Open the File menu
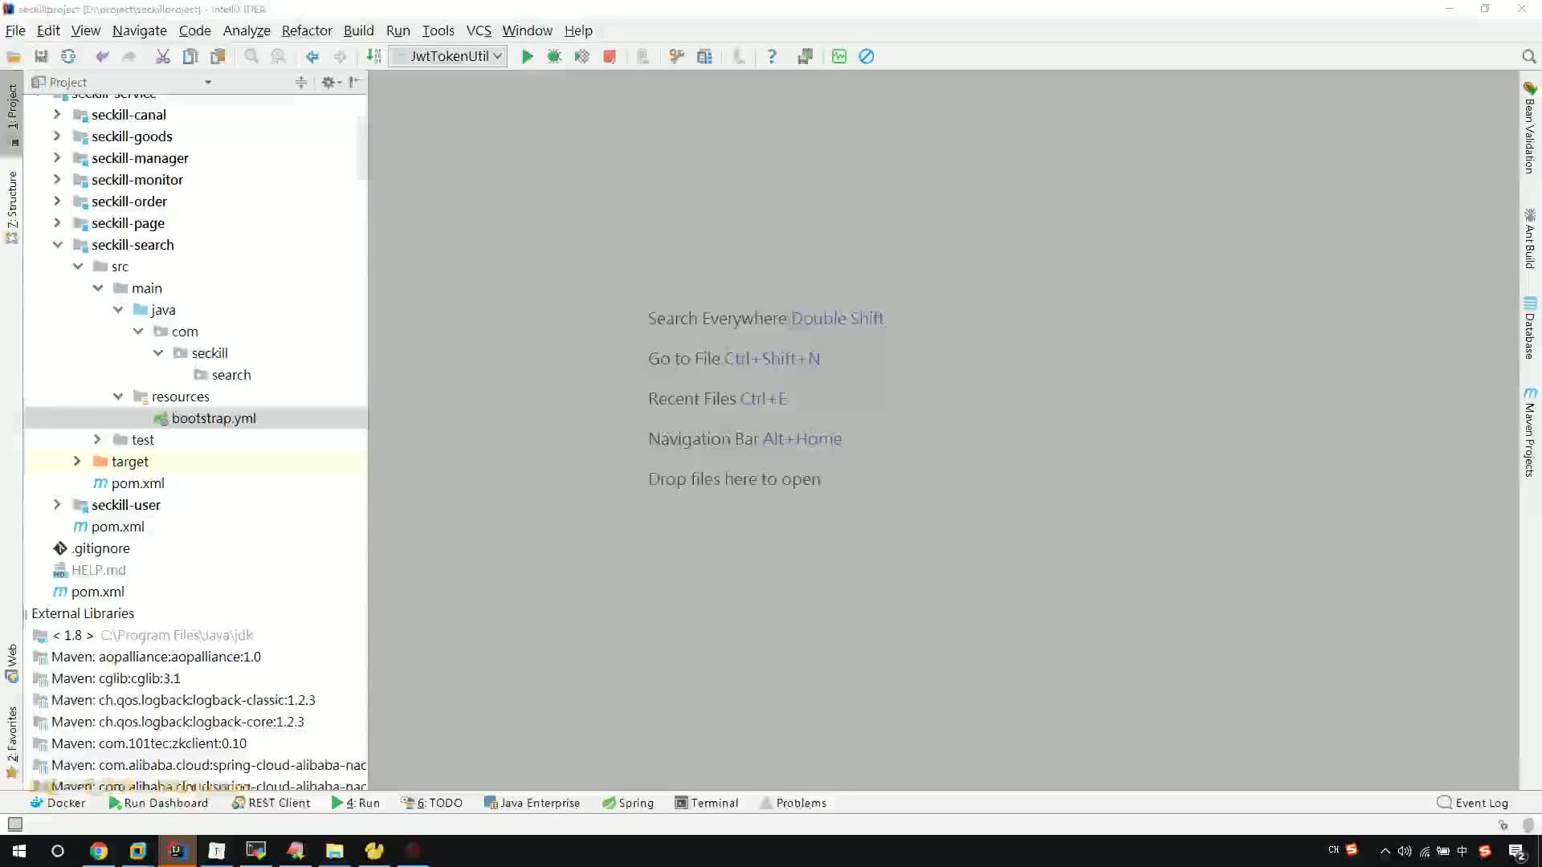1542x867 pixels. 14,30
